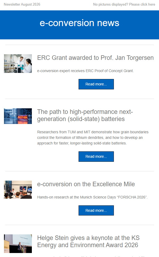Click 'No pictures displayed? Please click here' link
The height and width of the screenshot is (257, 159).
pos(124,5)
